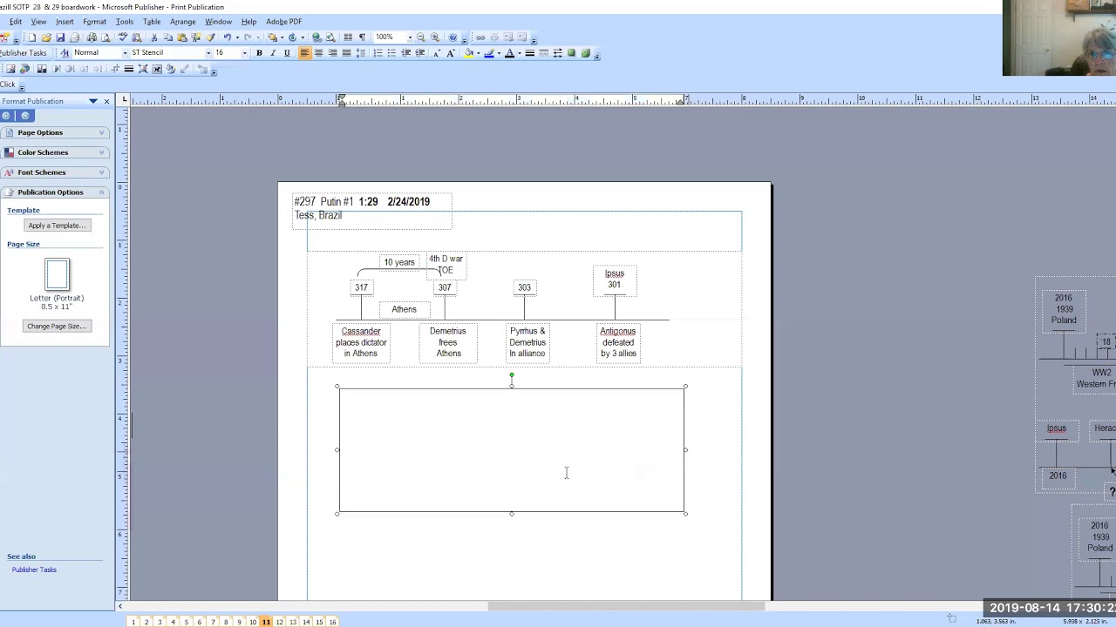
Task: Toggle Center alignment
Action: pos(318,53)
